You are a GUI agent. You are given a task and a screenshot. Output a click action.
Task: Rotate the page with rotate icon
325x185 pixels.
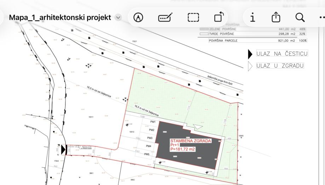(219, 17)
